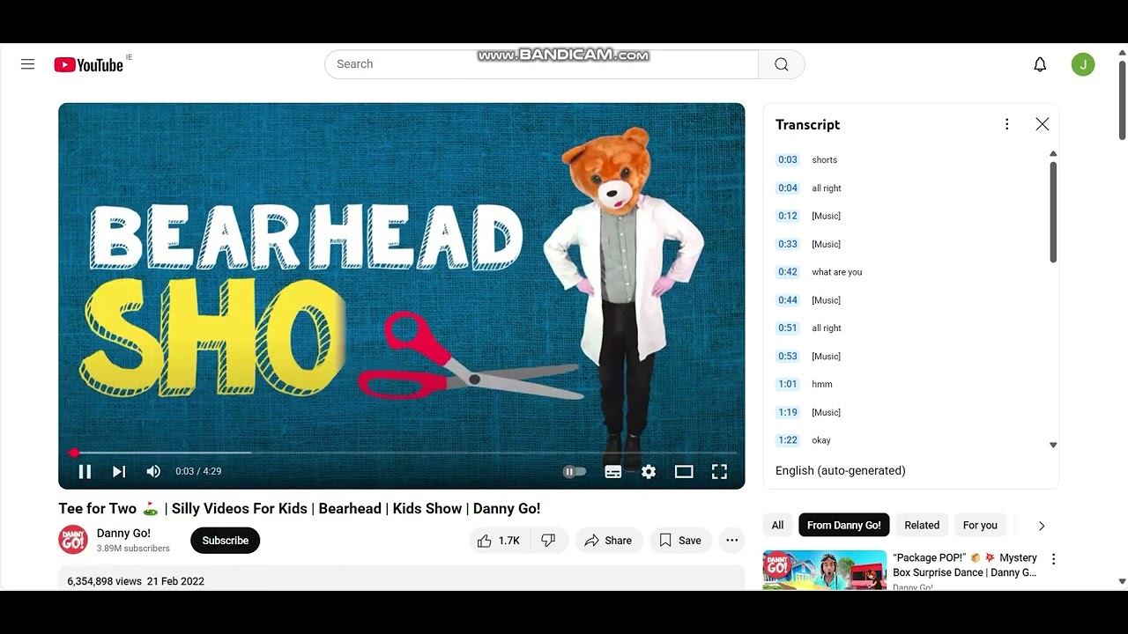Share the video

[608, 541]
